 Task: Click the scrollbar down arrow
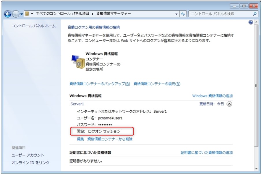point(256,169)
